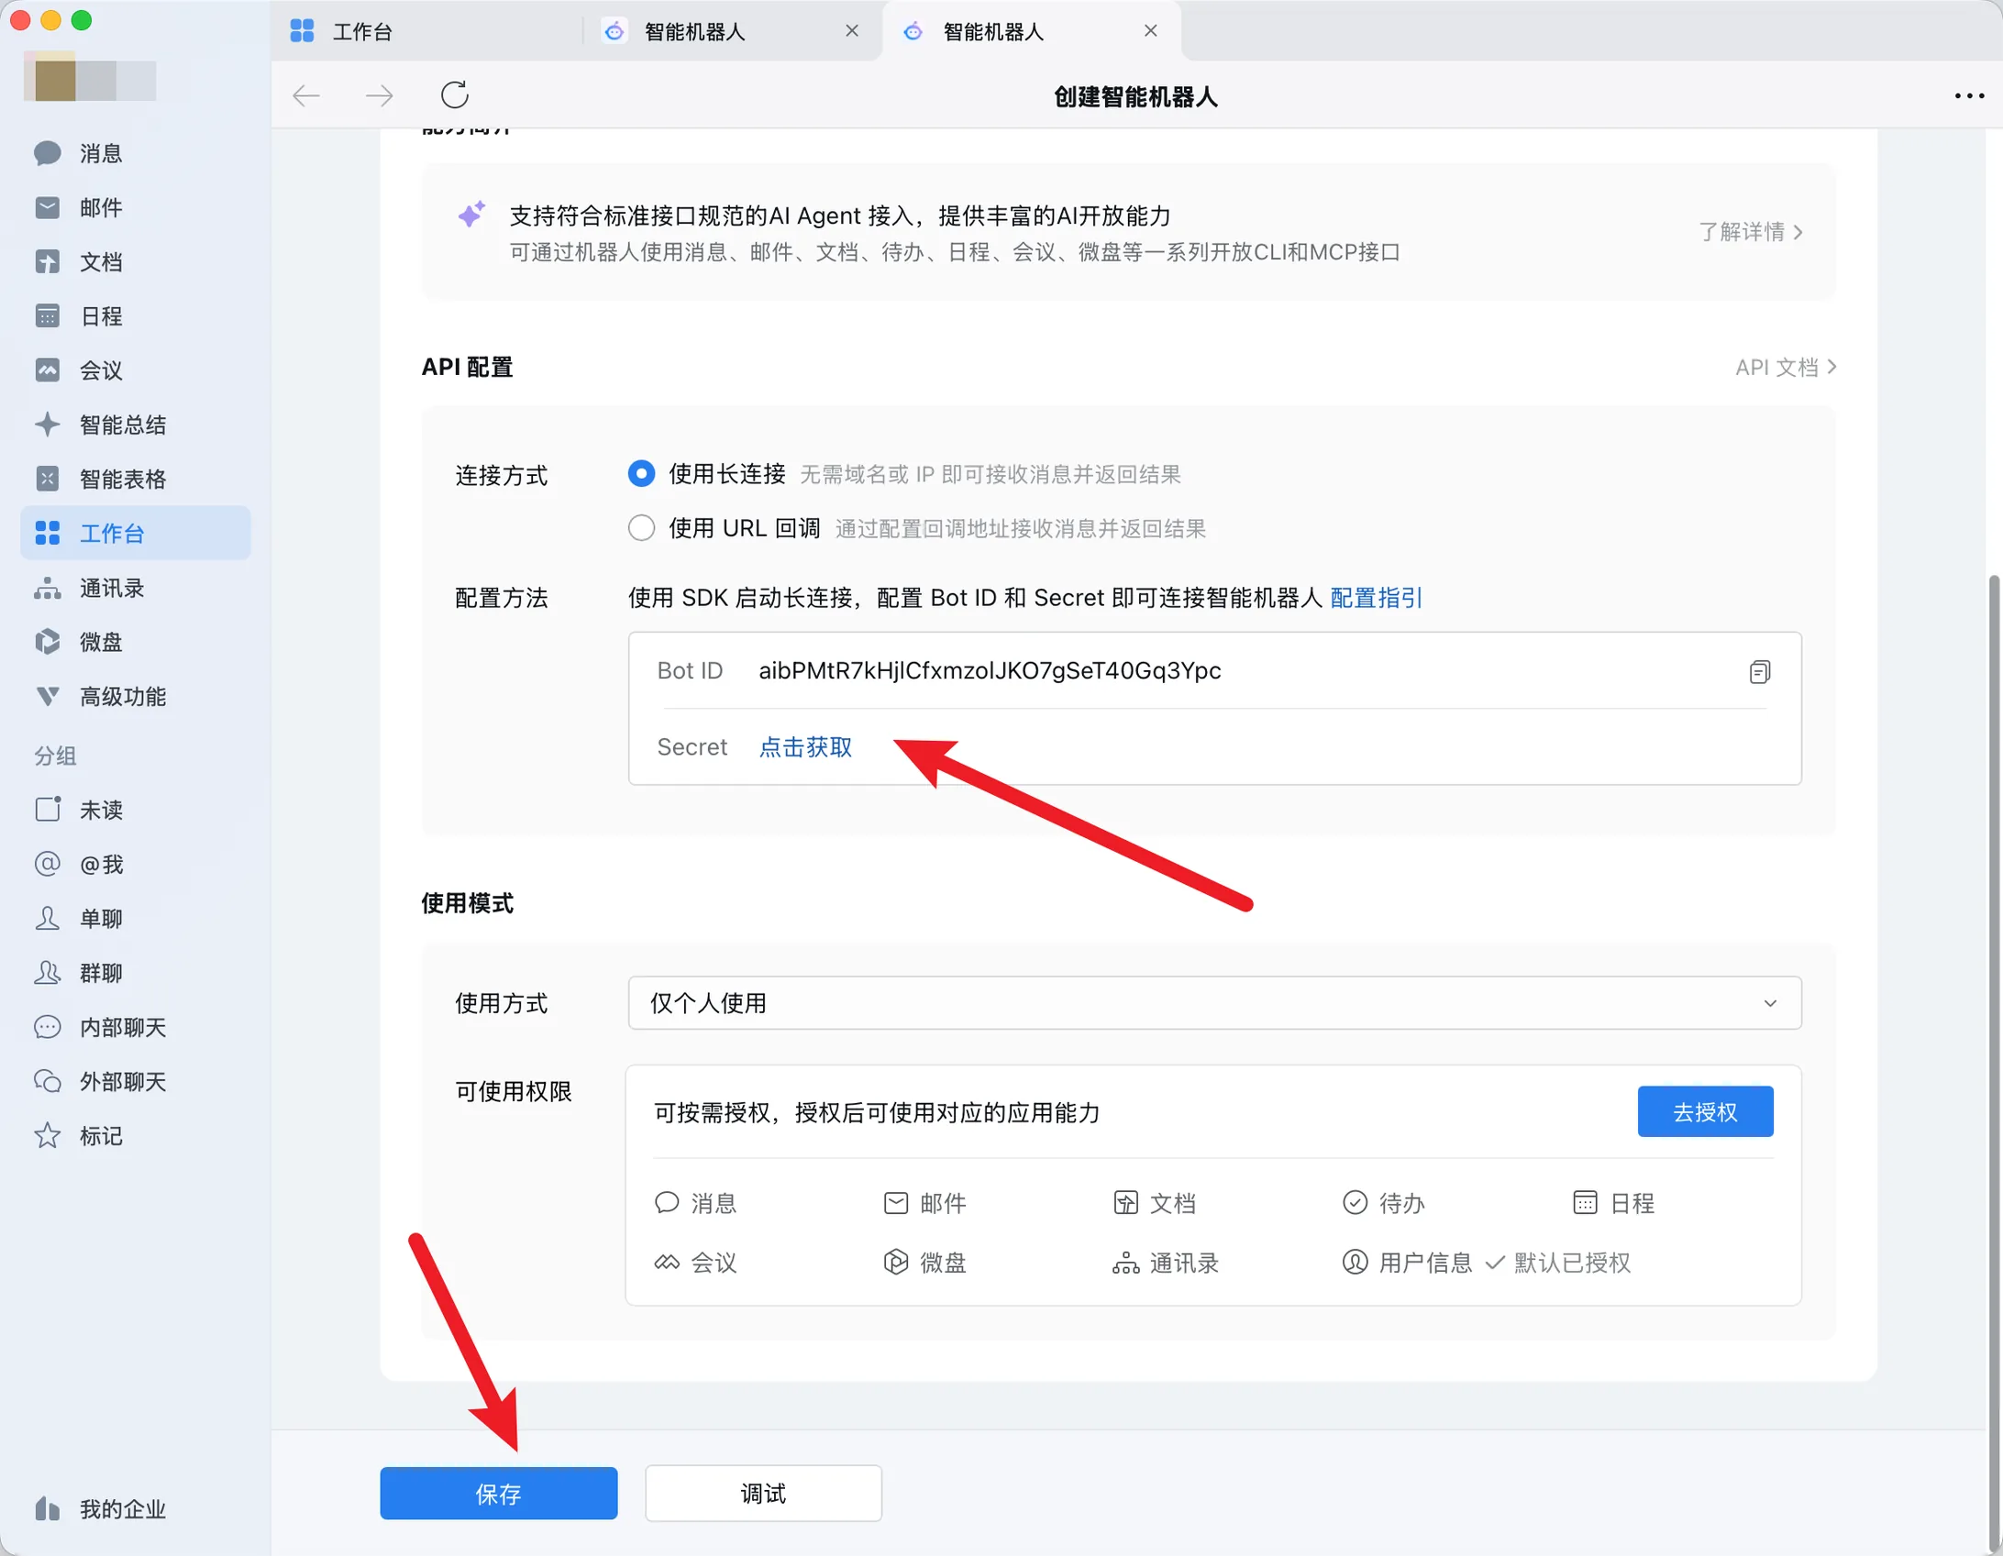The image size is (2003, 1556).
Task: Click the 保存 button
Action: click(x=499, y=1494)
